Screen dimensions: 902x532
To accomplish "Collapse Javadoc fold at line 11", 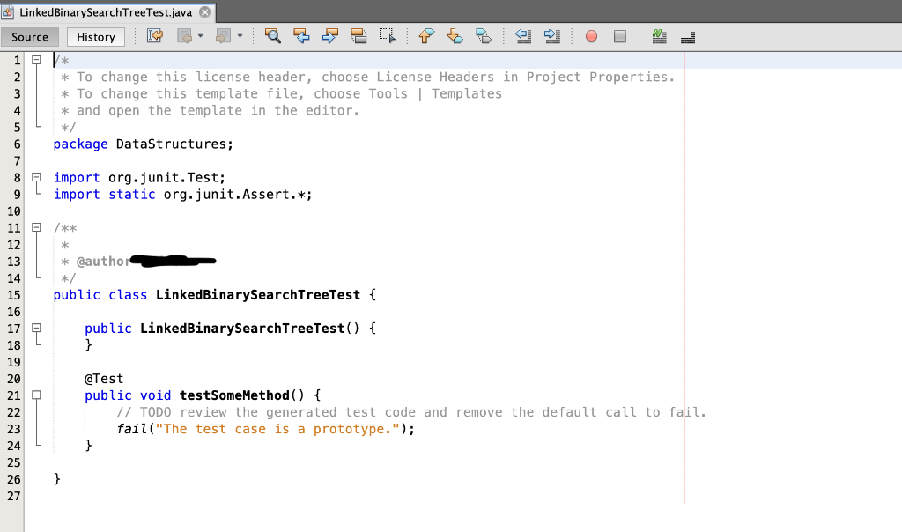I will pos(36,227).
